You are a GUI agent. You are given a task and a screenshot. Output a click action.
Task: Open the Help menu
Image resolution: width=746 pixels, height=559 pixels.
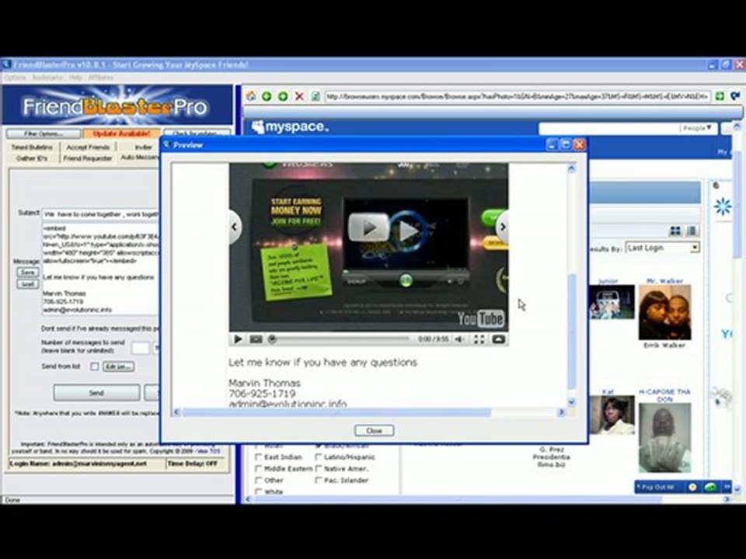(75, 78)
